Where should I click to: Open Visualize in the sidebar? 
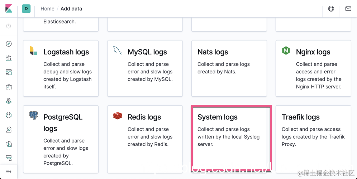click(x=9, y=58)
